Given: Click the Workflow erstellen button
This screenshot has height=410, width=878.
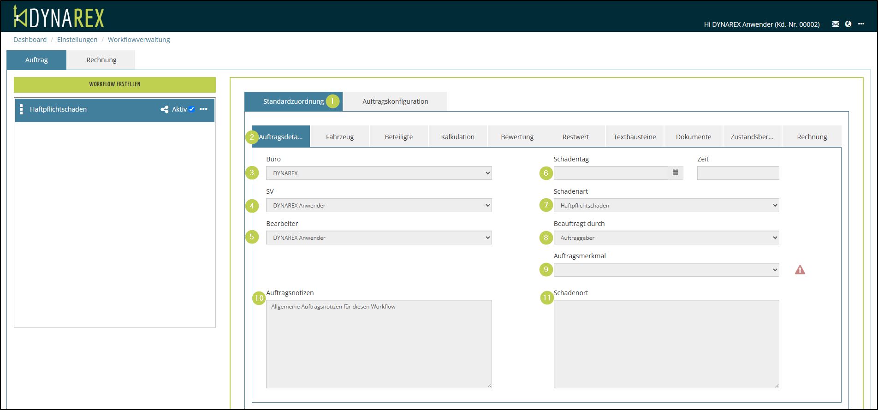Looking at the screenshot, I should (x=115, y=84).
